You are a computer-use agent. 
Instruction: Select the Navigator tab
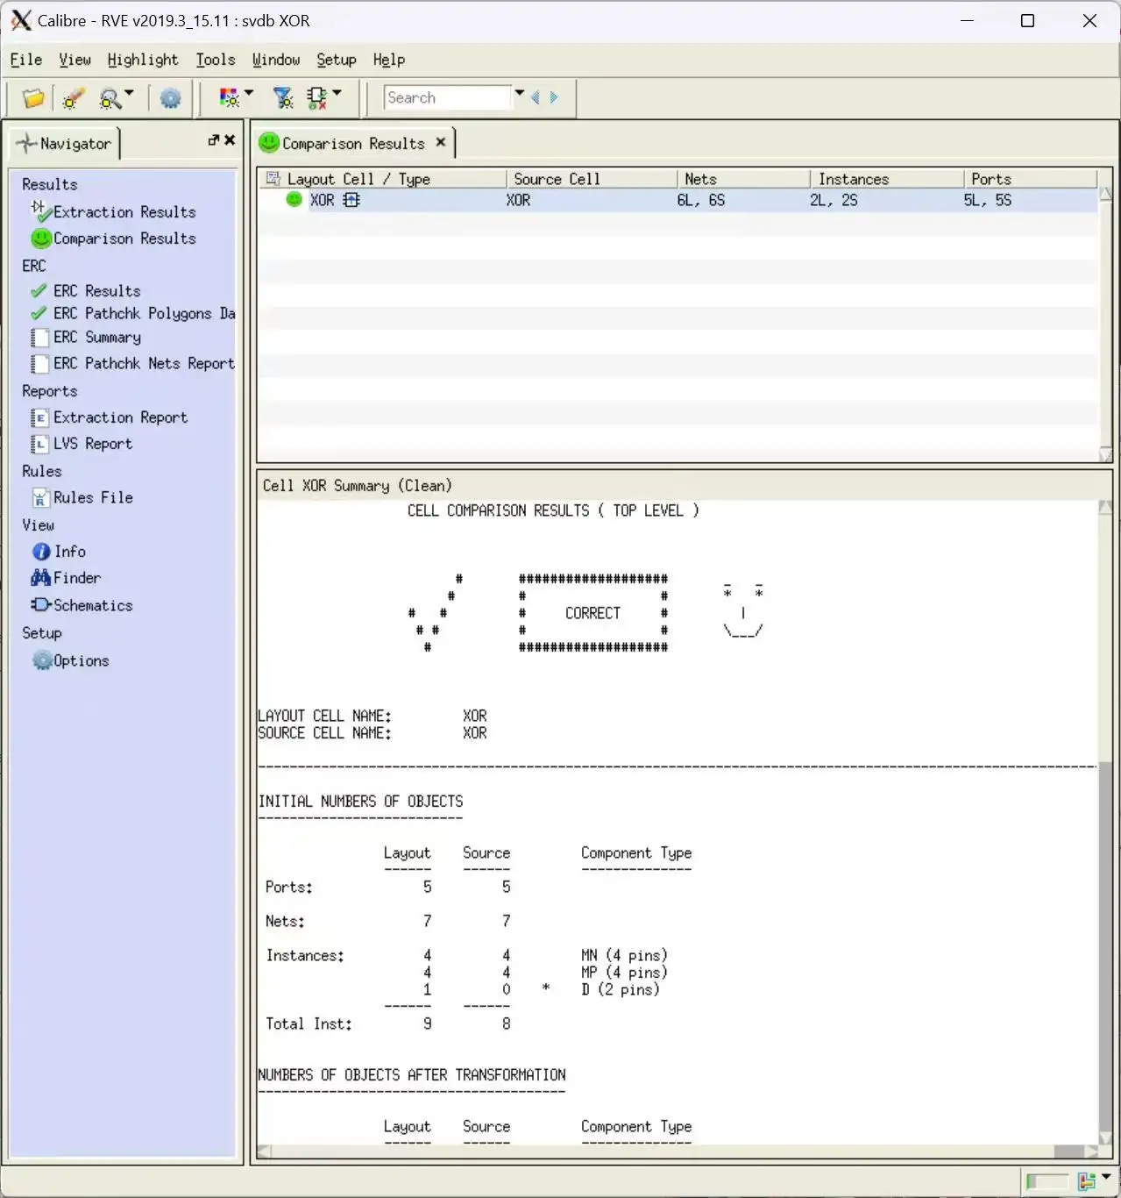65,143
